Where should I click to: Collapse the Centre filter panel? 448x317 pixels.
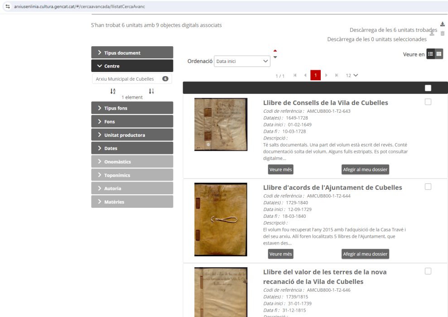click(x=132, y=66)
